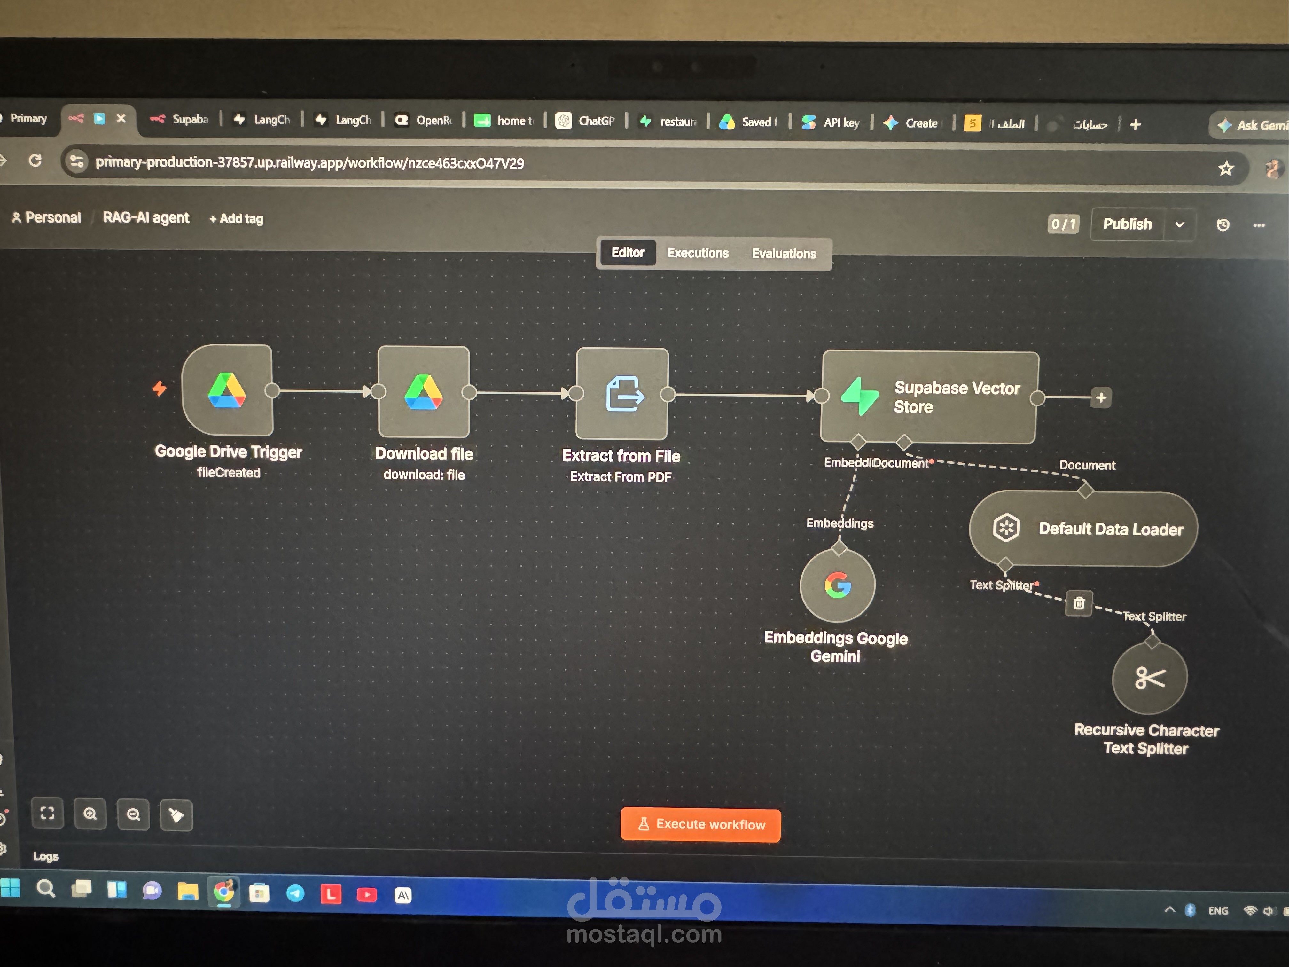
Task: Click the Document connector diamond on Data Loader
Action: point(1085,490)
